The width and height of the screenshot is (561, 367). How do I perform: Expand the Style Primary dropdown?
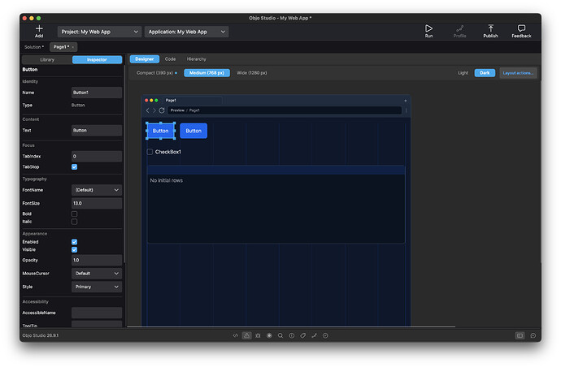point(97,287)
